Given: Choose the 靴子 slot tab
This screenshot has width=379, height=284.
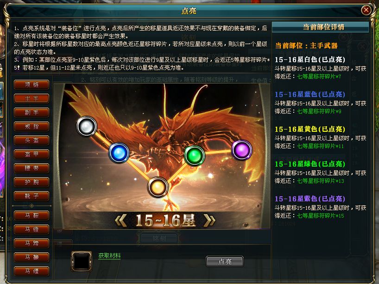Looking at the screenshot, I should click(x=32, y=196).
